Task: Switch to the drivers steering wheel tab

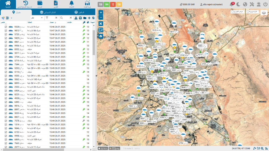Action: (x=79, y=12)
